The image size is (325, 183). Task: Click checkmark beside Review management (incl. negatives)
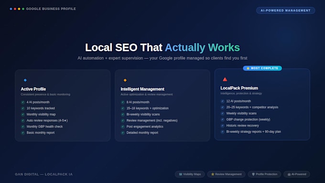123,120
